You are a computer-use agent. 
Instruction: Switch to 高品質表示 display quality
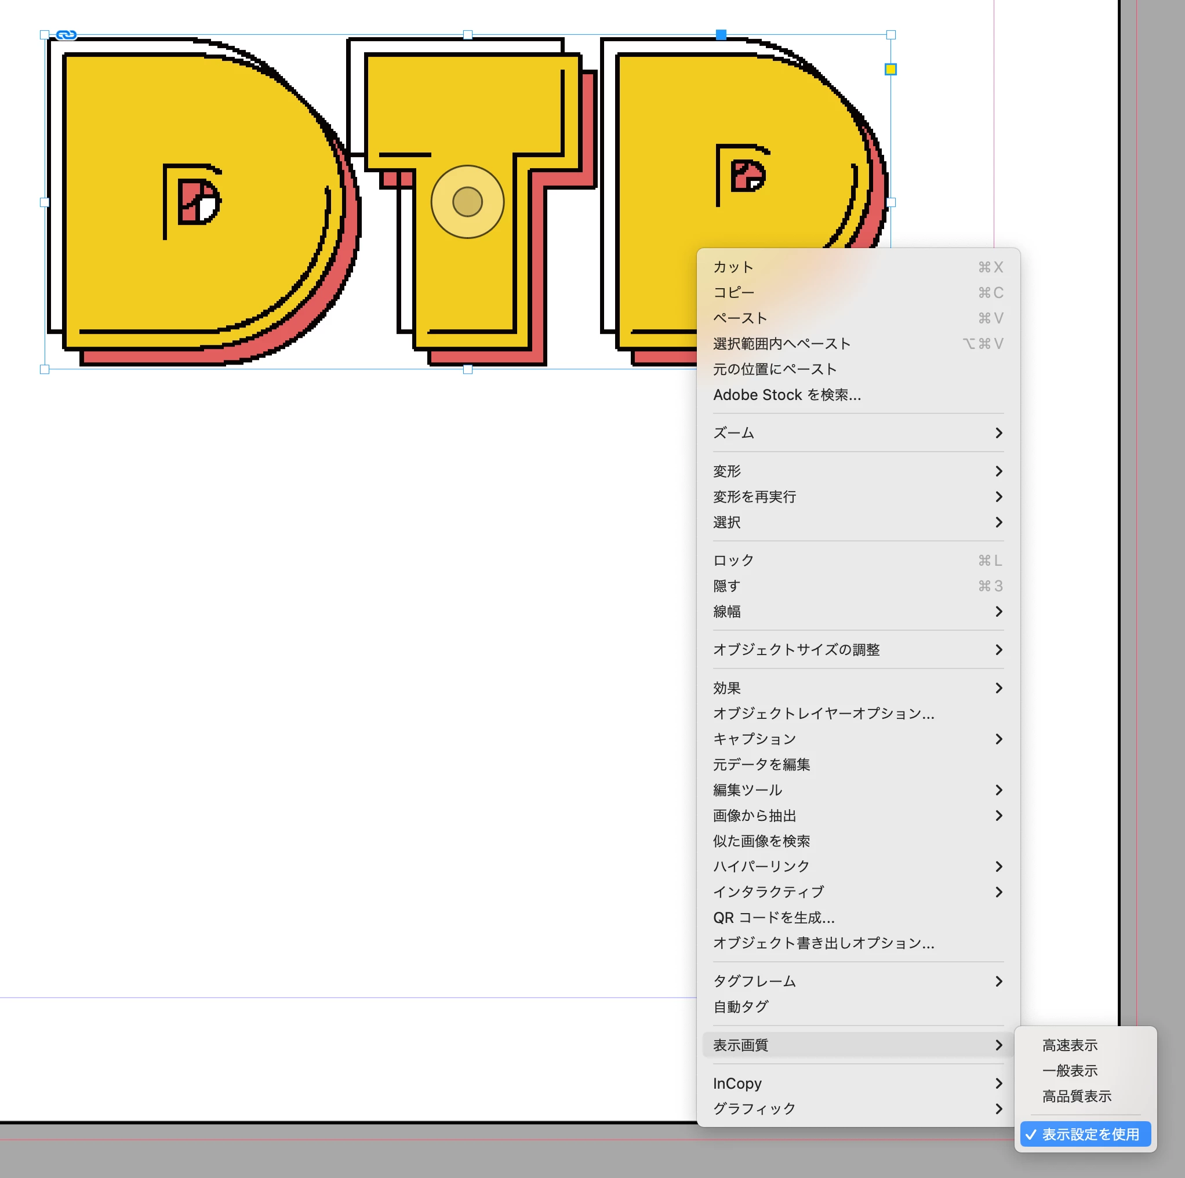tap(1077, 1096)
